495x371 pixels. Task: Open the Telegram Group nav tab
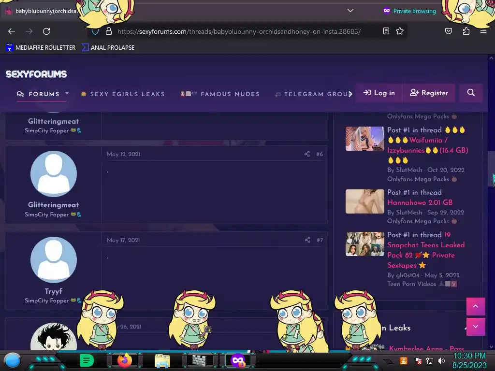click(313, 94)
